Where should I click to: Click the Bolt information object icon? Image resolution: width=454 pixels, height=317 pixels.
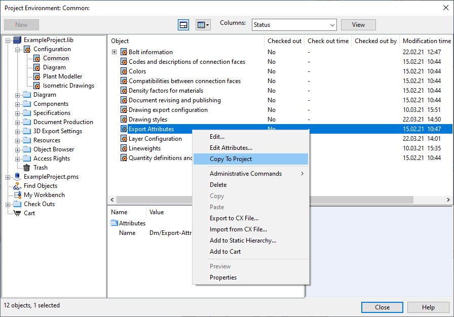tap(123, 52)
